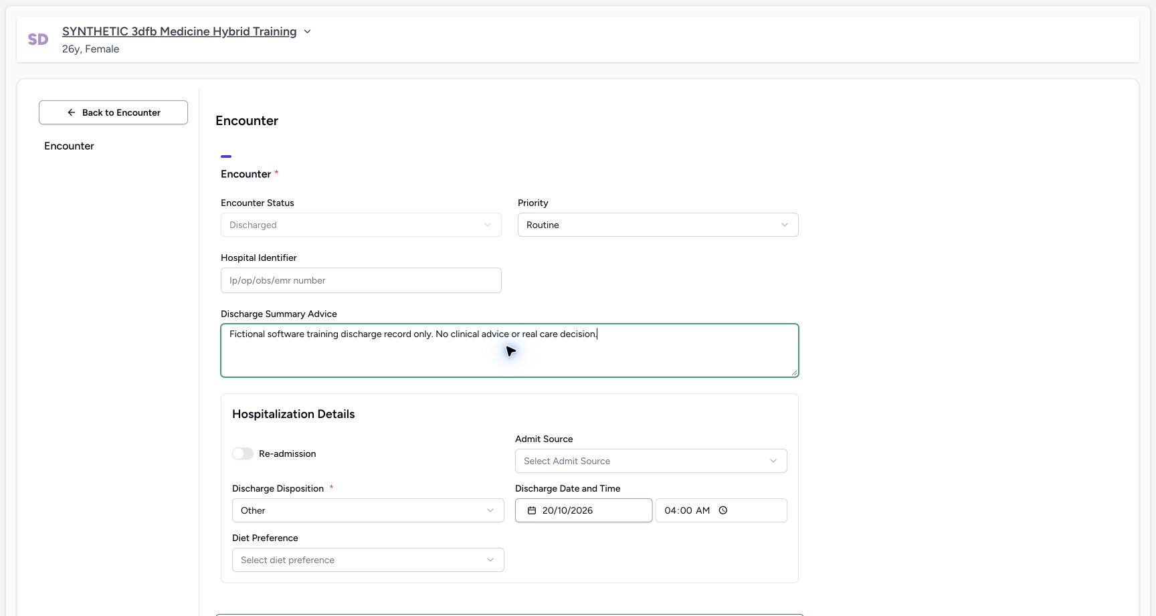Select Encounter in the left sidebar
This screenshot has height=616, width=1156.
coord(69,146)
